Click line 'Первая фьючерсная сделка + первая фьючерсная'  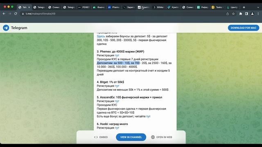pos(131,109)
